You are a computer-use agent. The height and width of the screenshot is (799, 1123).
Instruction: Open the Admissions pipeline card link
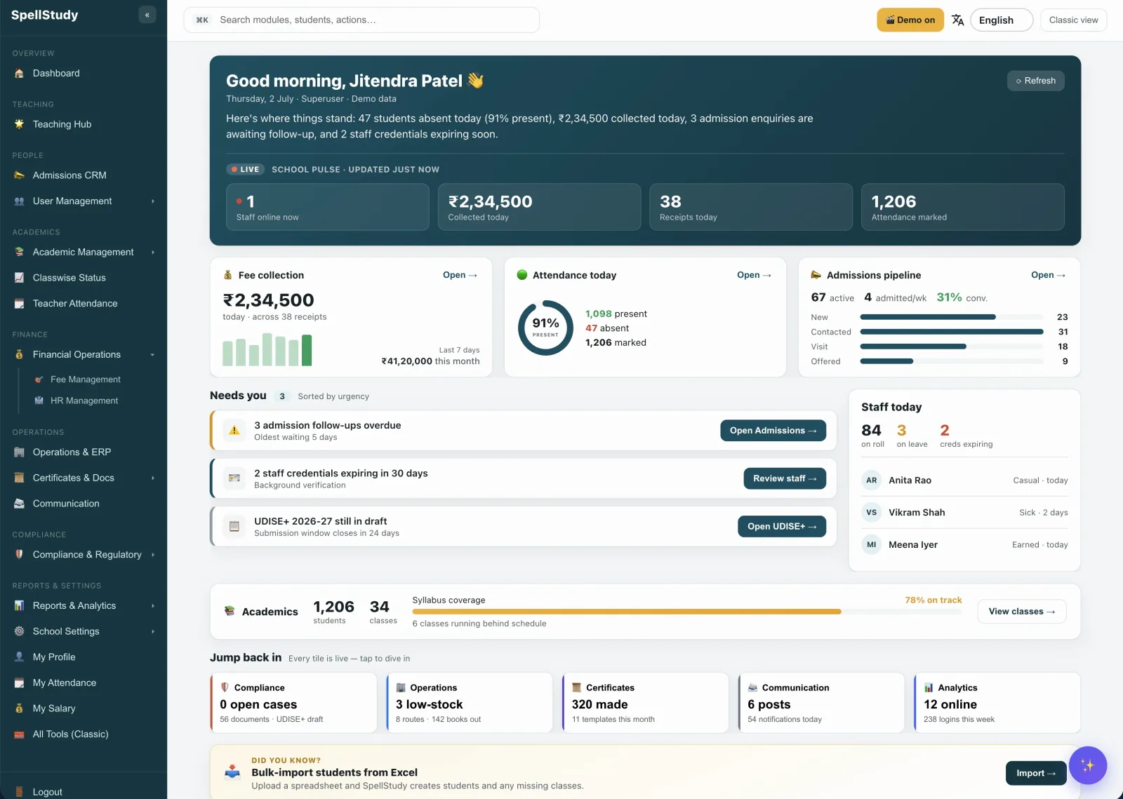(1048, 275)
